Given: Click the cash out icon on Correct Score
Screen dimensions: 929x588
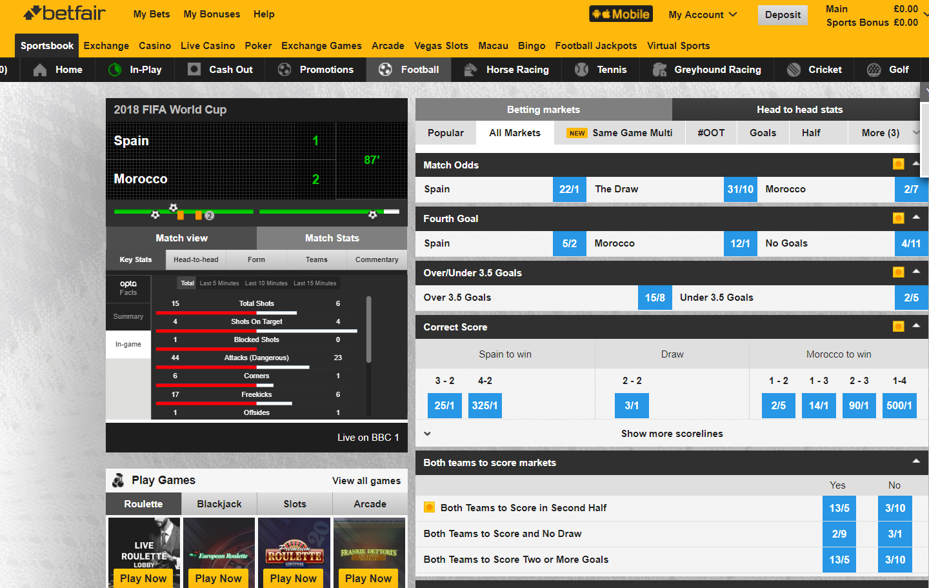Looking at the screenshot, I should point(898,327).
